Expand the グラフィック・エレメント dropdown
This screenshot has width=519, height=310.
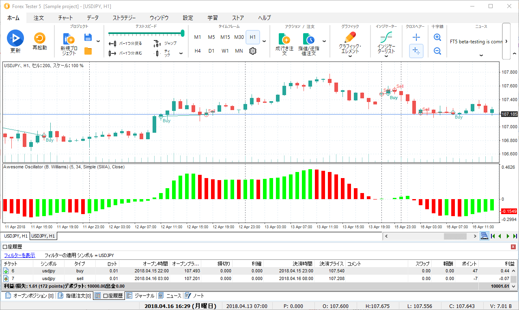[x=349, y=56]
